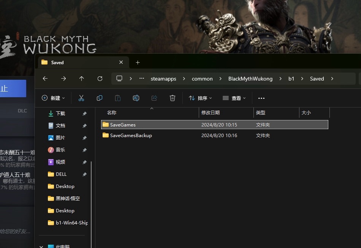
Task: Click SaveGamesBackup date 2024/8/20 10:16
Action: click(x=219, y=135)
